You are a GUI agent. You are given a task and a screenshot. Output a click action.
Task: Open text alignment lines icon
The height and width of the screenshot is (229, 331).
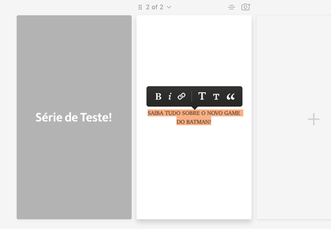[x=231, y=8]
